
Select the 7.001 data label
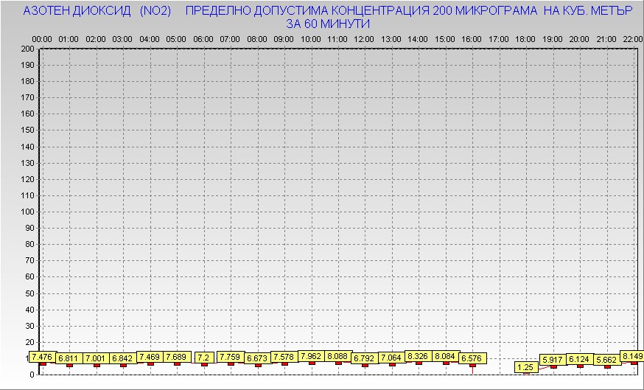(96, 358)
